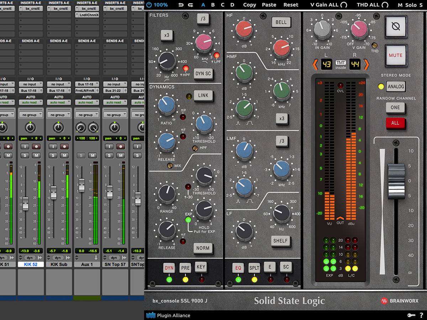This screenshot has height=320, width=427.
Task: Switch to snapshot D in the toolbar
Action: [x=232, y=5]
